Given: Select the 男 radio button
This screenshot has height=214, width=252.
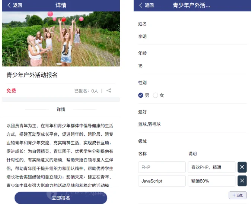Looking at the screenshot, I should 141,95.
